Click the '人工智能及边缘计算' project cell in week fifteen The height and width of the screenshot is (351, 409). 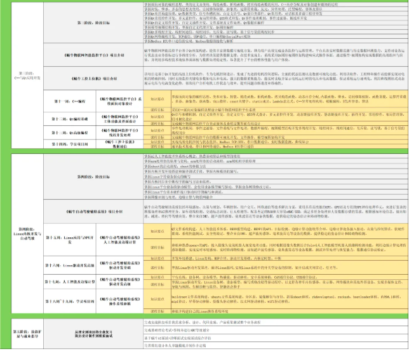(120, 240)
